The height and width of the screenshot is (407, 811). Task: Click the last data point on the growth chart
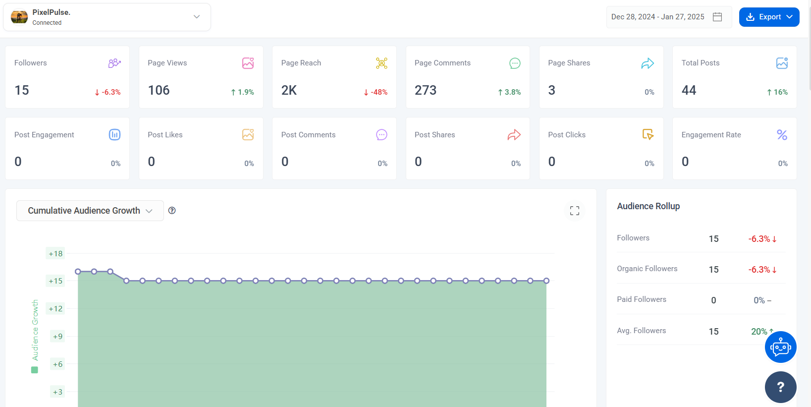546,281
